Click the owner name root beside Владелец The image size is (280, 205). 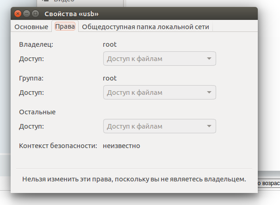pyautogui.click(x=110, y=44)
